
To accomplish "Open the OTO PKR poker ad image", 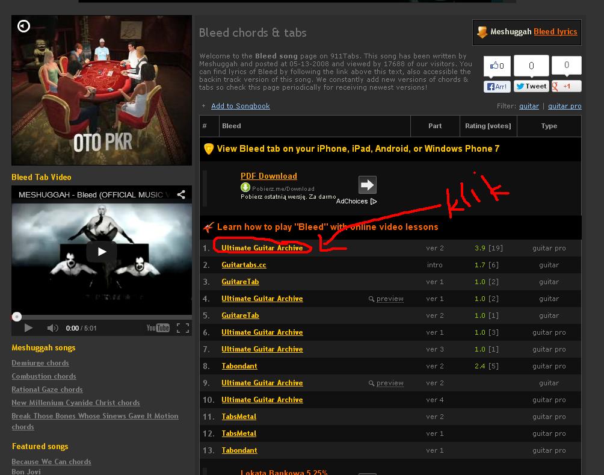I will point(102,90).
